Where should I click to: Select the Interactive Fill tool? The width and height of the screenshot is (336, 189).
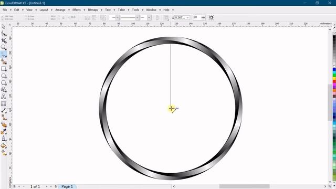[4, 153]
